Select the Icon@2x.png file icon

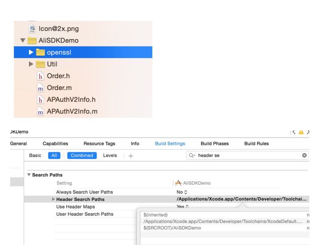32,29
